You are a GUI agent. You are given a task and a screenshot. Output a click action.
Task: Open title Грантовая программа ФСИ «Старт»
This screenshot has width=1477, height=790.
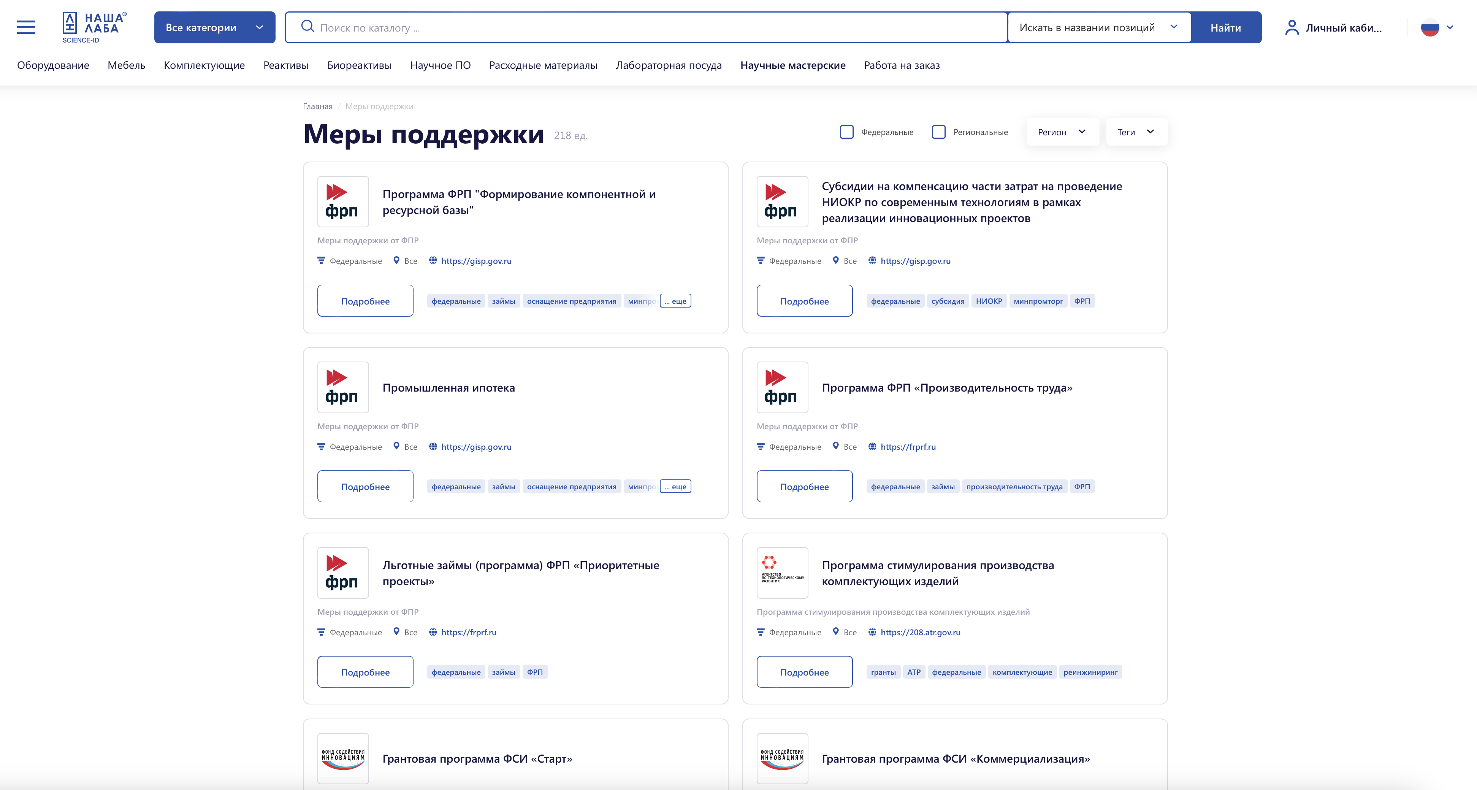pyautogui.click(x=477, y=758)
